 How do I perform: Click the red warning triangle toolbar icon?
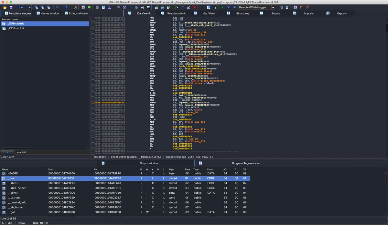(x=83, y=7)
